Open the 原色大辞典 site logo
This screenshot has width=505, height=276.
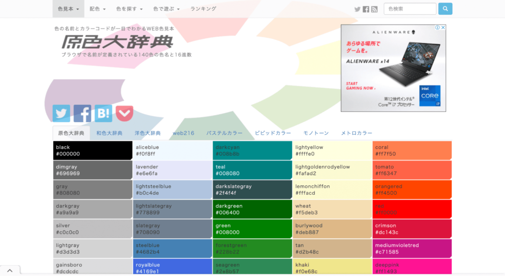[x=117, y=42]
